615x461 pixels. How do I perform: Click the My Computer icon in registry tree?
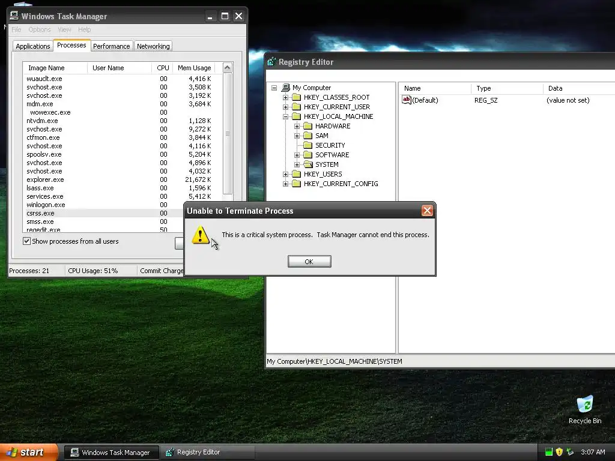[286, 88]
